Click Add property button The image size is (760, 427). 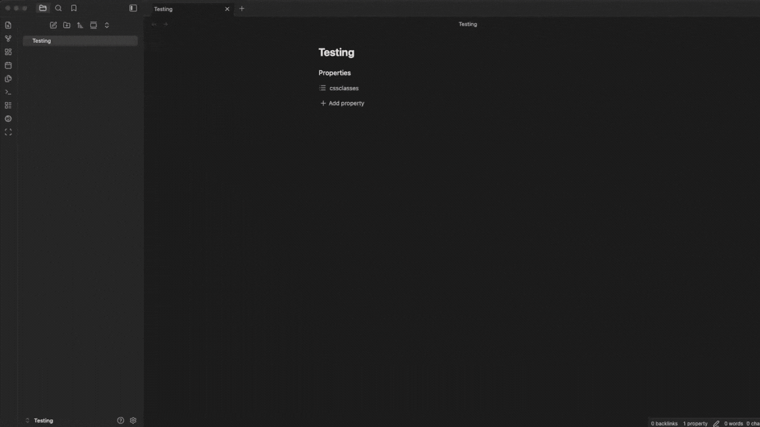click(342, 103)
